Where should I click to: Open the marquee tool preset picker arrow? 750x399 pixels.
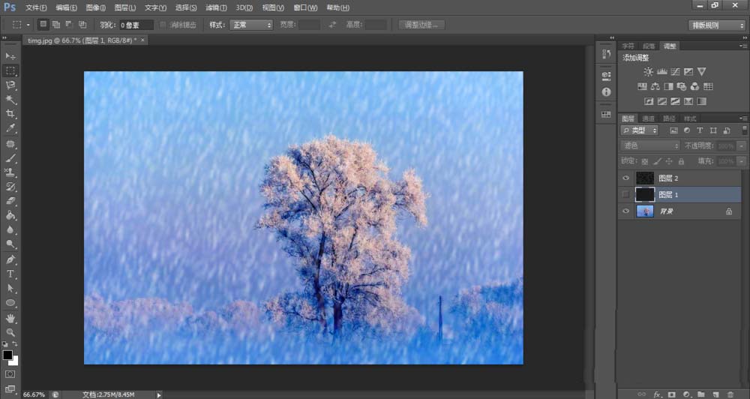click(x=28, y=25)
